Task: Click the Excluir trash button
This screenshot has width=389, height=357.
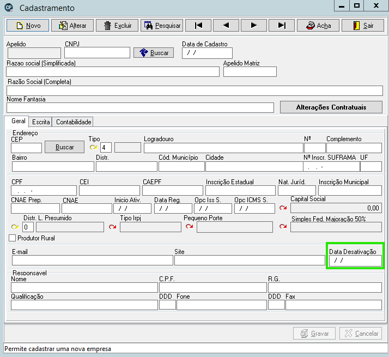Action: coord(117,26)
